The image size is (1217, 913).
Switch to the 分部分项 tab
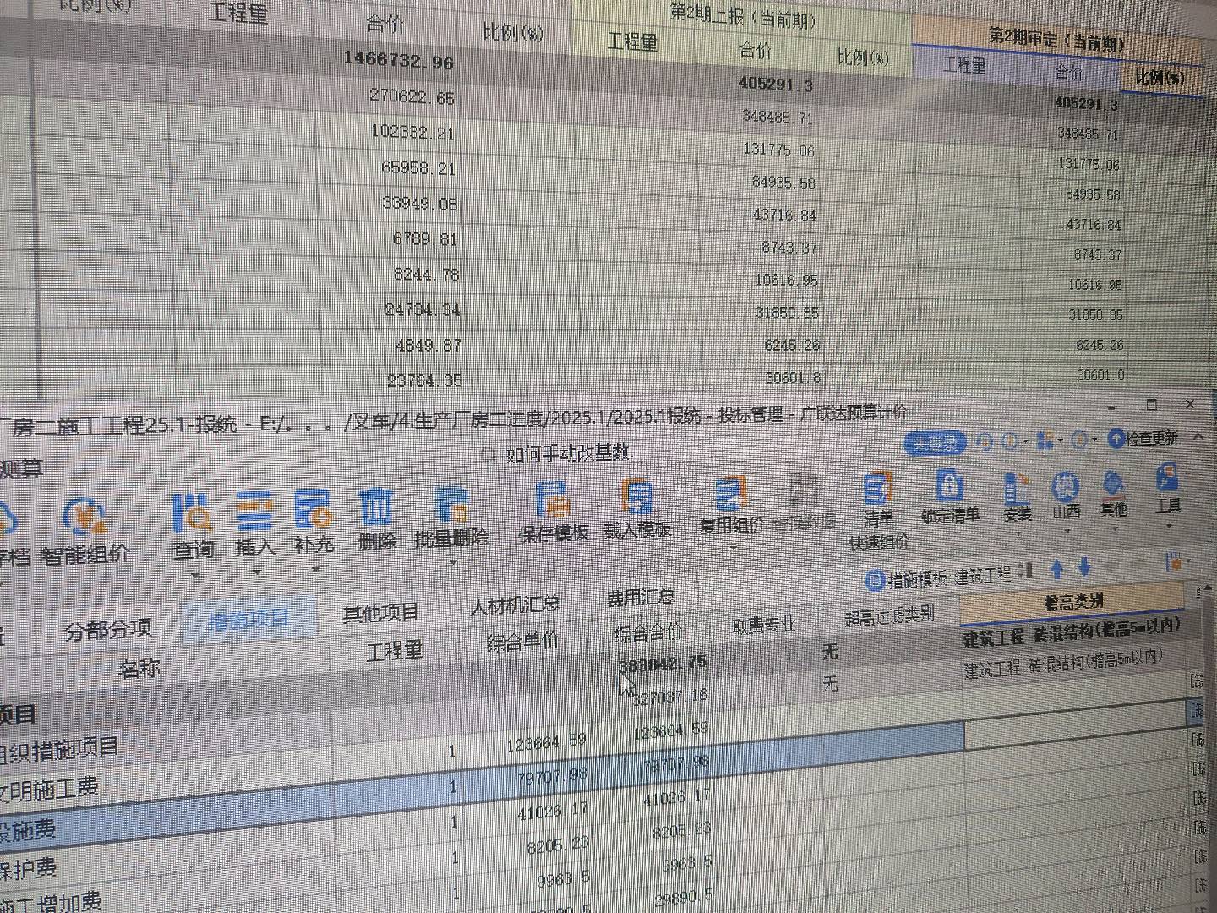point(108,628)
